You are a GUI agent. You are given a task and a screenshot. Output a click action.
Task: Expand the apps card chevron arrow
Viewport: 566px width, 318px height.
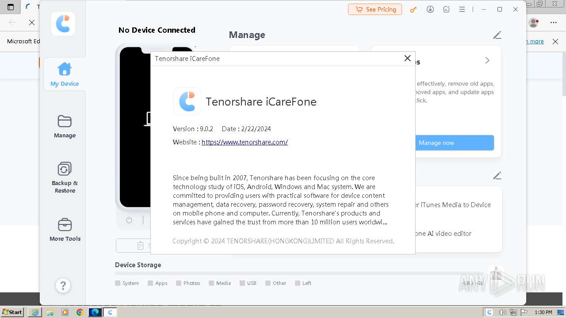(x=487, y=61)
